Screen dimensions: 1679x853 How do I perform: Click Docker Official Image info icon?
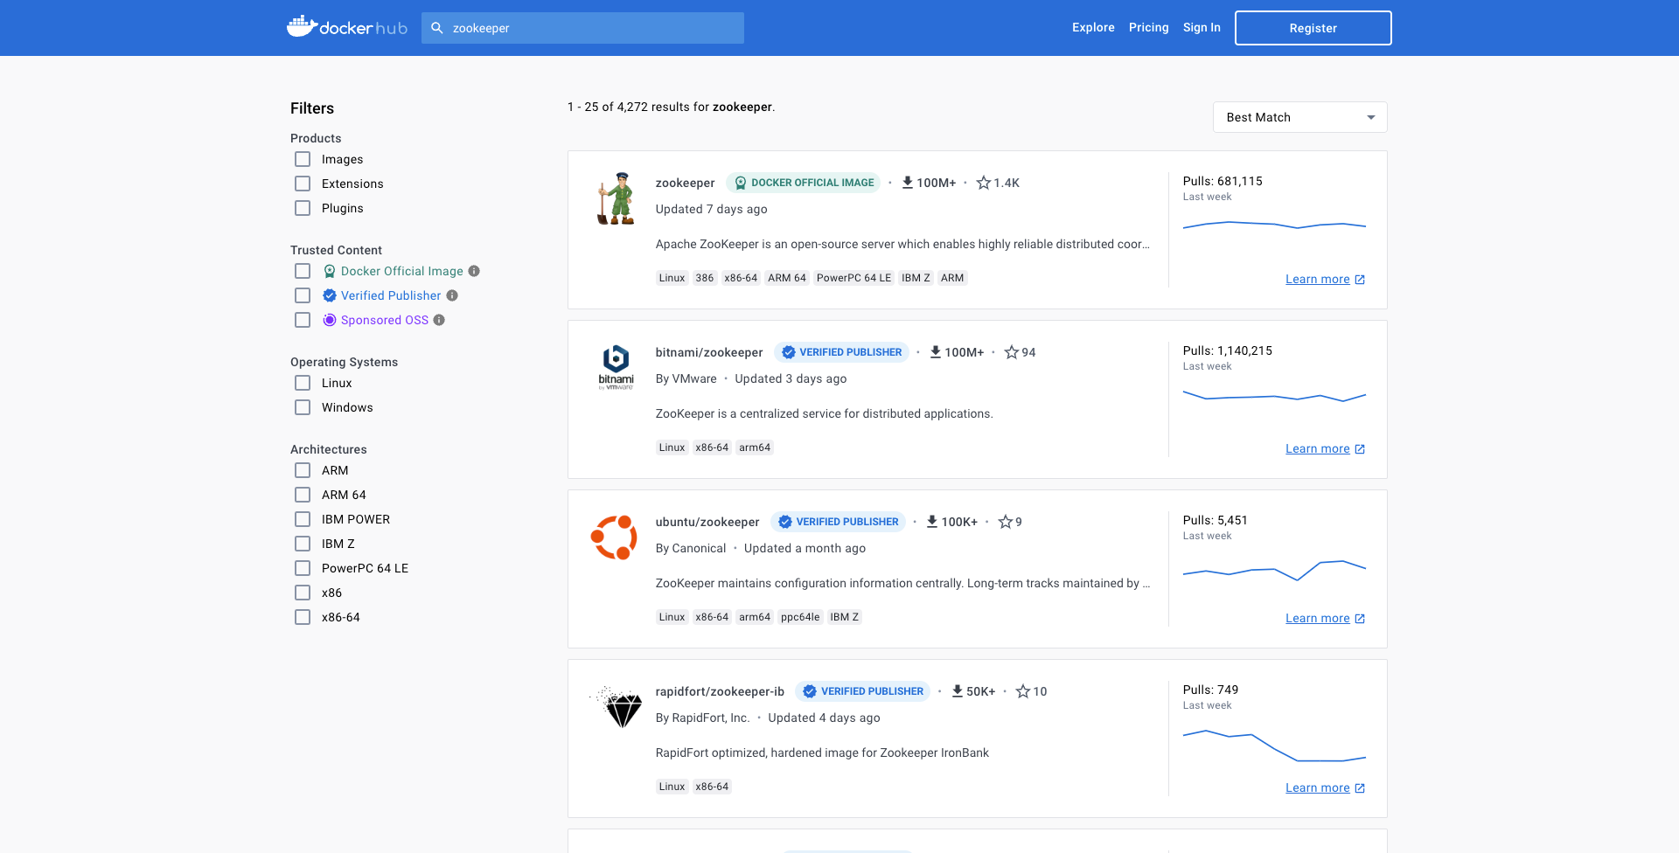coord(474,271)
